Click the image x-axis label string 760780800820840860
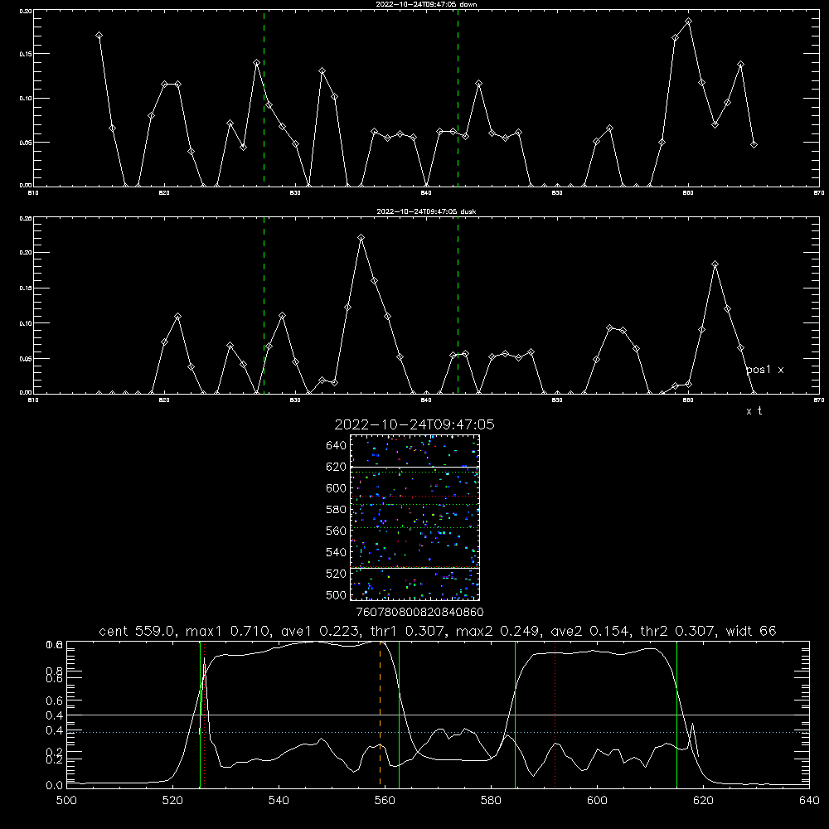 (420, 612)
